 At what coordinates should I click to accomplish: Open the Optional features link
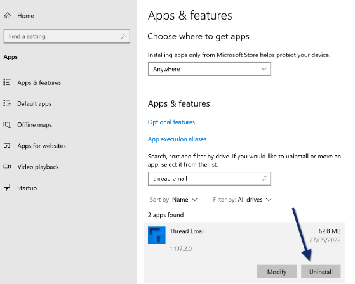(171, 122)
